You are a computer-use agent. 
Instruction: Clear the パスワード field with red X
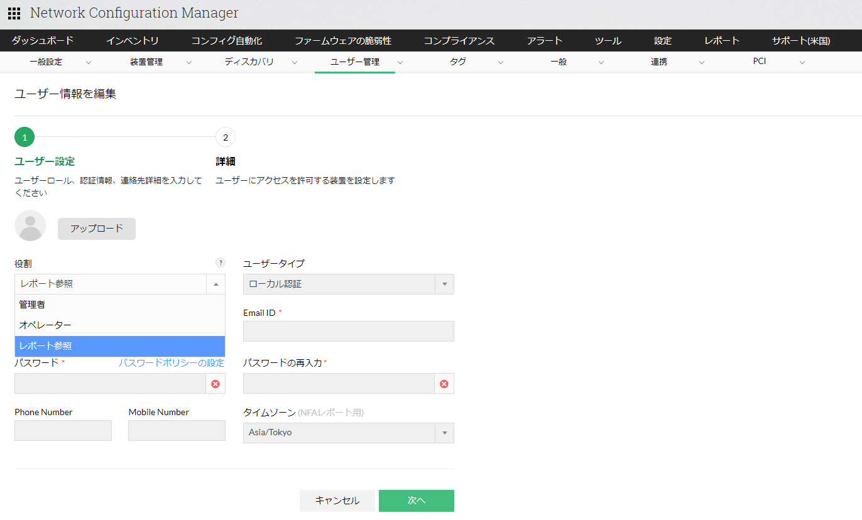(215, 384)
